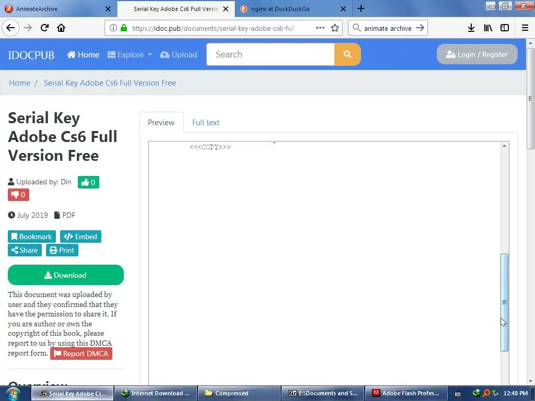Click the Embed button
The width and height of the screenshot is (535, 401).
click(x=80, y=237)
